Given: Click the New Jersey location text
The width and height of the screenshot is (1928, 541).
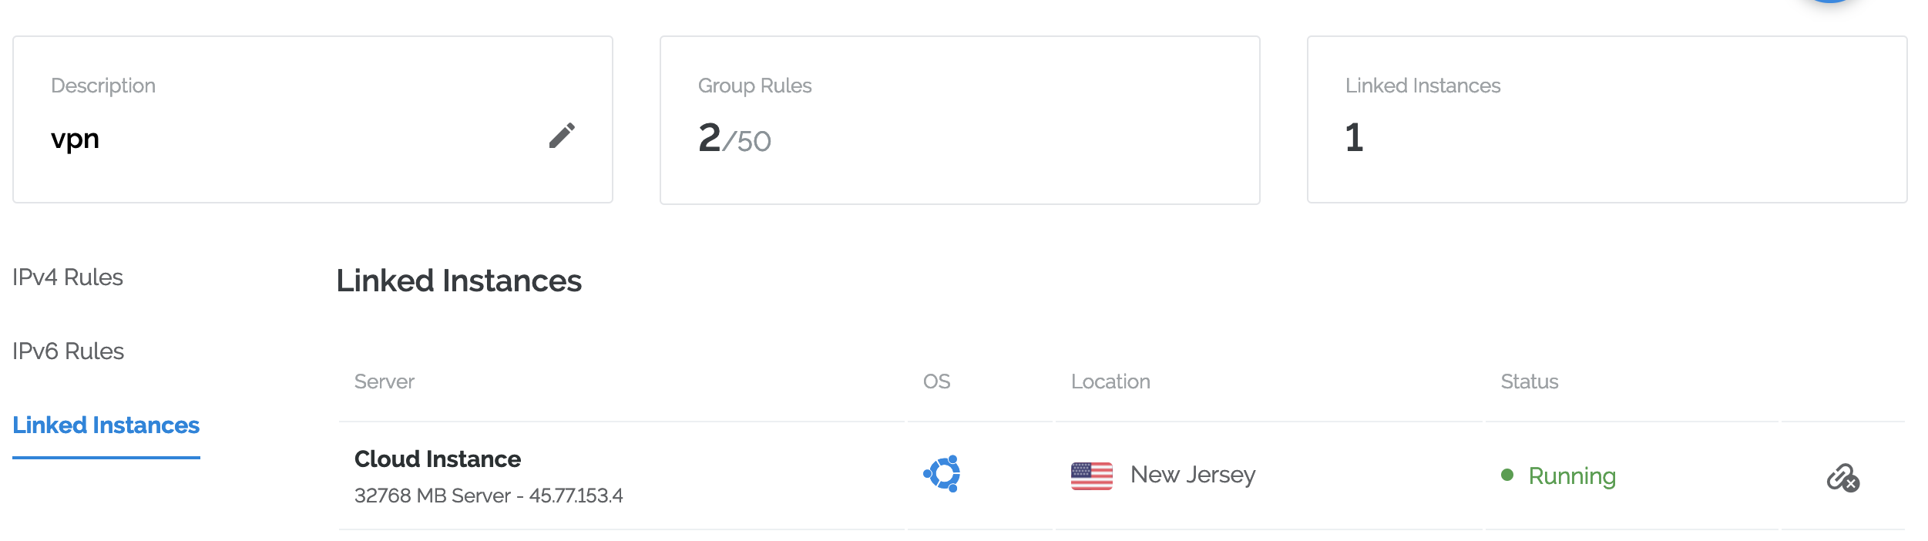Looking at the screenshot, I should coord(1193,475).
